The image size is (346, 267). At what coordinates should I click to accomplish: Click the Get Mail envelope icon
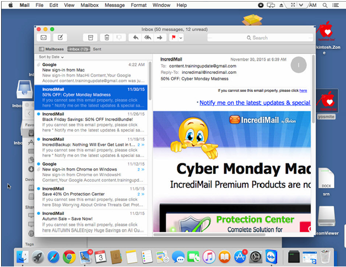44,37
